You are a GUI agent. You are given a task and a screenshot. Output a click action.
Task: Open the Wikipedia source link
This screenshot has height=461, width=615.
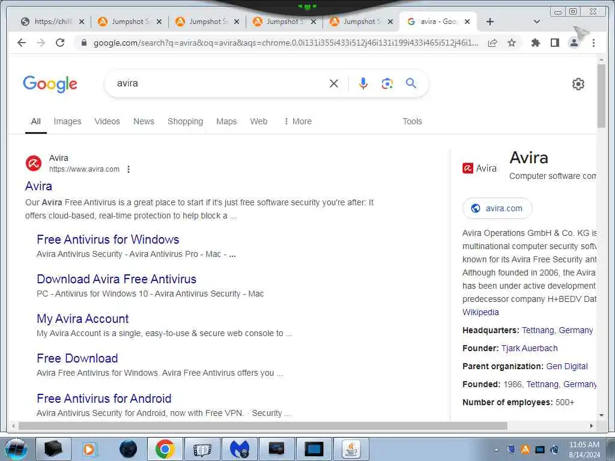tap(480, 312)
